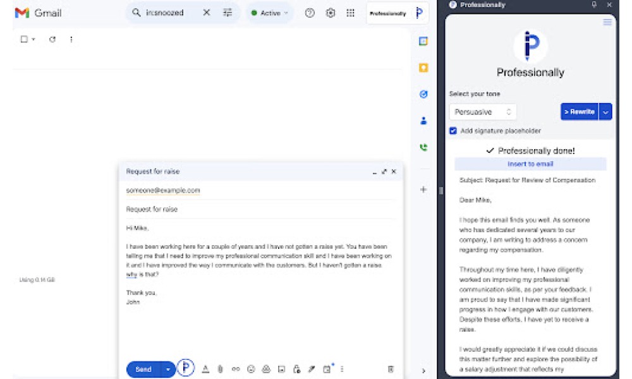Image resolution: width=632 pixels, height=379 pixels.
Task: Click the plus icon to get add-ons
Action: [423, 189]
